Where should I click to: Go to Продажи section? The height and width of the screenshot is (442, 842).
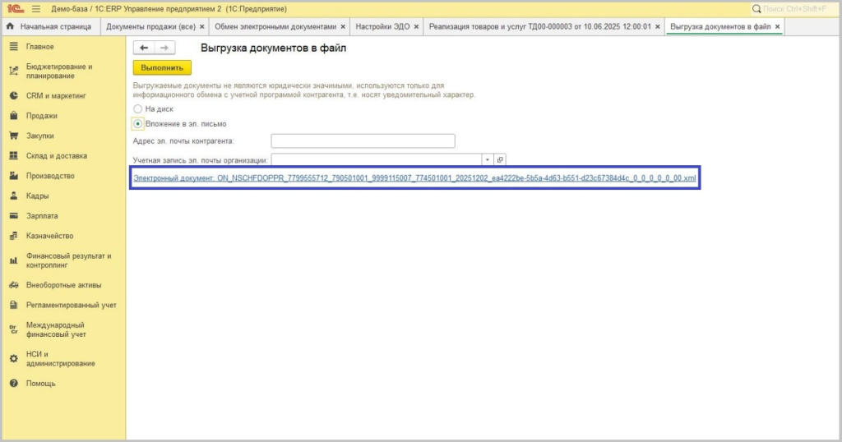click(41, 116)
